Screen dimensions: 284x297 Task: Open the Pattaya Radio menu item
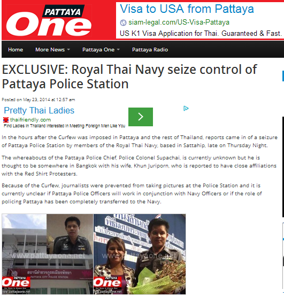click(150, 49)
